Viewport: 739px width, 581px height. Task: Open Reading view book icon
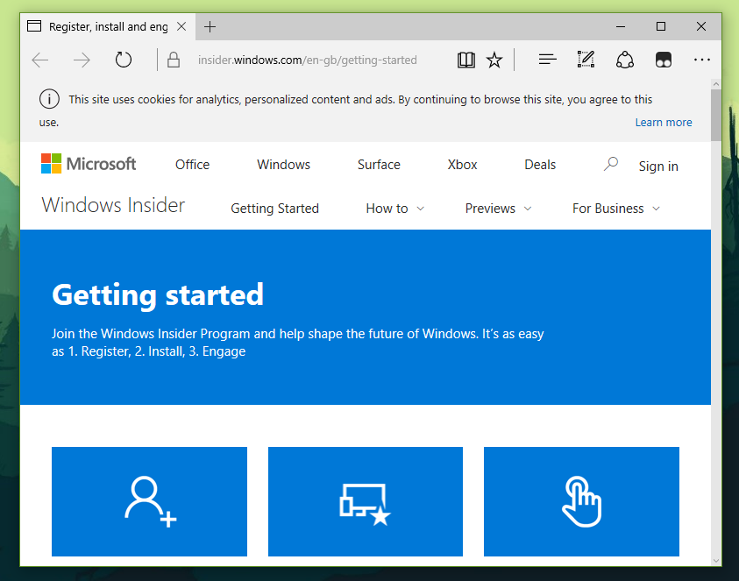466,60
